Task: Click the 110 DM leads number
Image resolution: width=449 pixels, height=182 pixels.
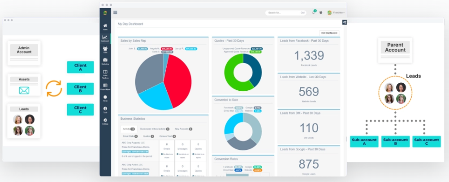Action: [x=309, y=128]
